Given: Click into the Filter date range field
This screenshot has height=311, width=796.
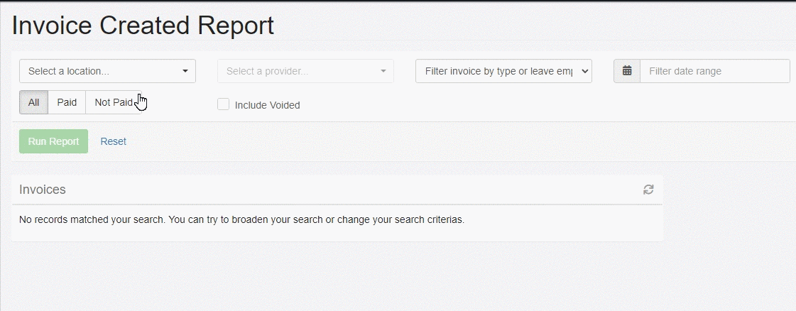Looking at the screenshot, I should 714,71.
